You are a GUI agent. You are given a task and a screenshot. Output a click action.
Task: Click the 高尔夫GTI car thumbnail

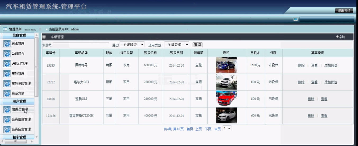click(x=226, y=82)
